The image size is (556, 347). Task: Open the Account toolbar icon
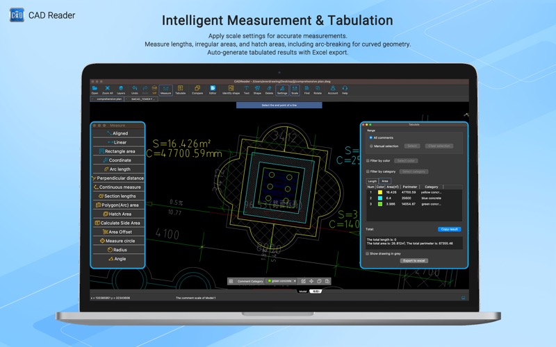click(x=333, y=90)
